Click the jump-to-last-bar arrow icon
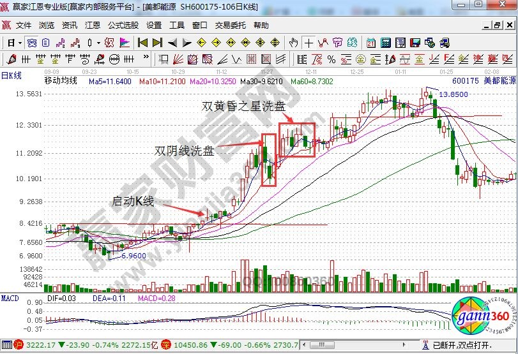The image size is (518, 354). pos(157,43)
